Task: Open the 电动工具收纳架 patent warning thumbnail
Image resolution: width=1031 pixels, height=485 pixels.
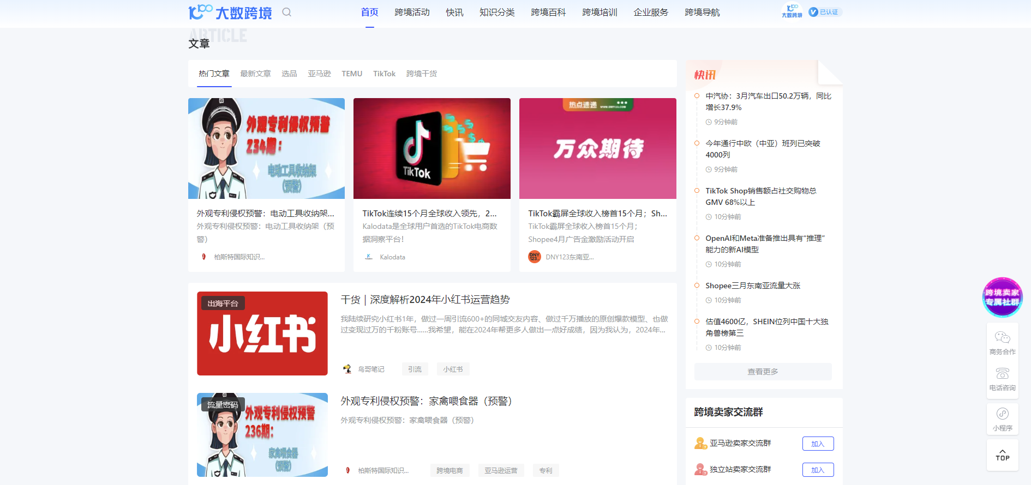Action: pos(266,148)
